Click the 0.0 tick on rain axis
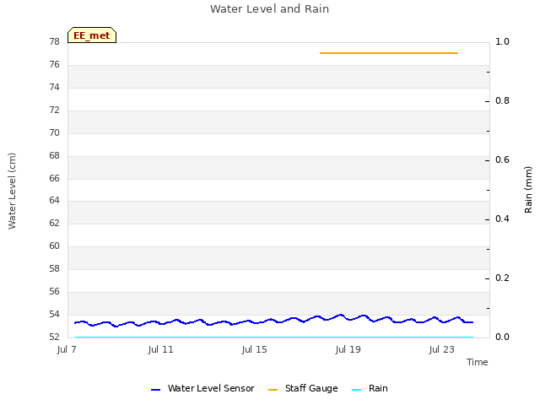Image resolution: width=540 pixels, height=405 pixels. 502,337
